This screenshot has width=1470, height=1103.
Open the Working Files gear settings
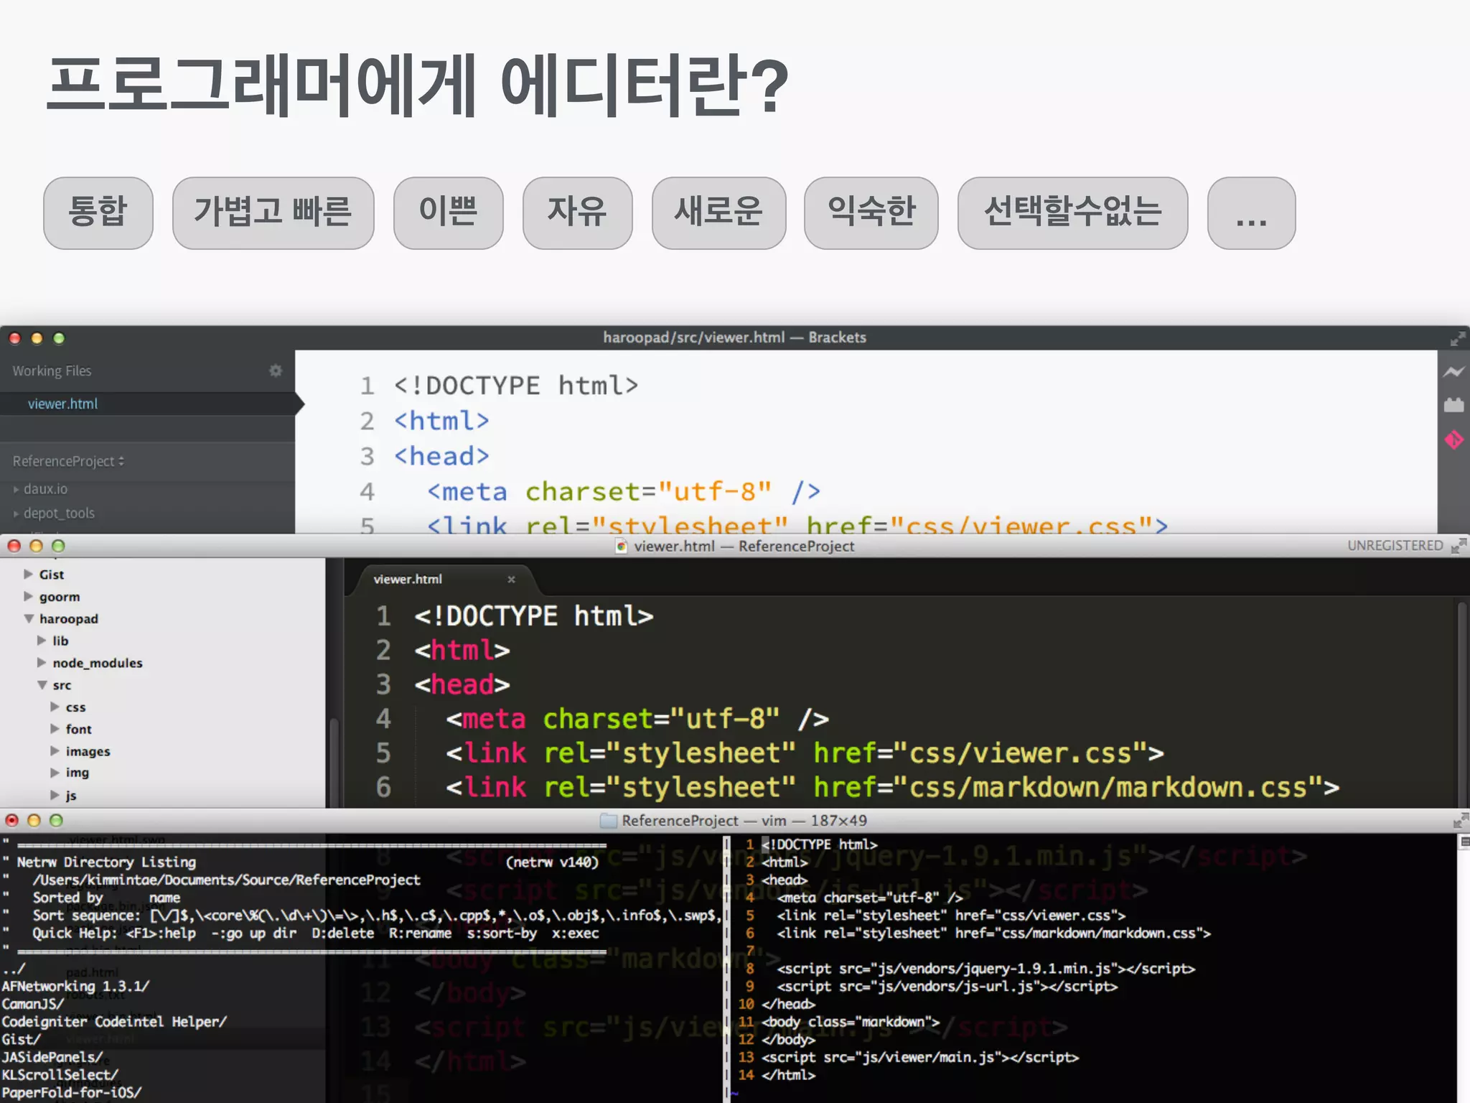[x=276, y=371]
